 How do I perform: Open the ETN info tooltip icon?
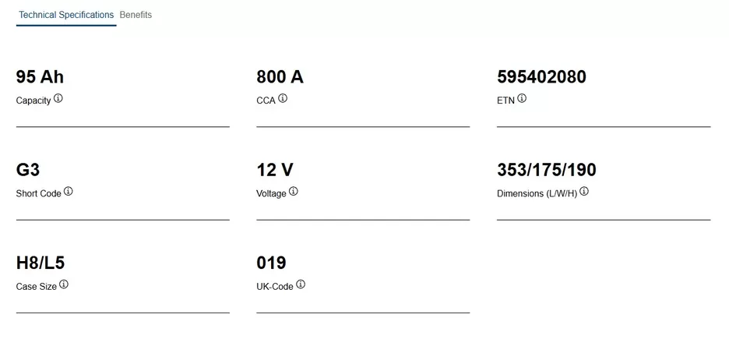click(522, 99)
